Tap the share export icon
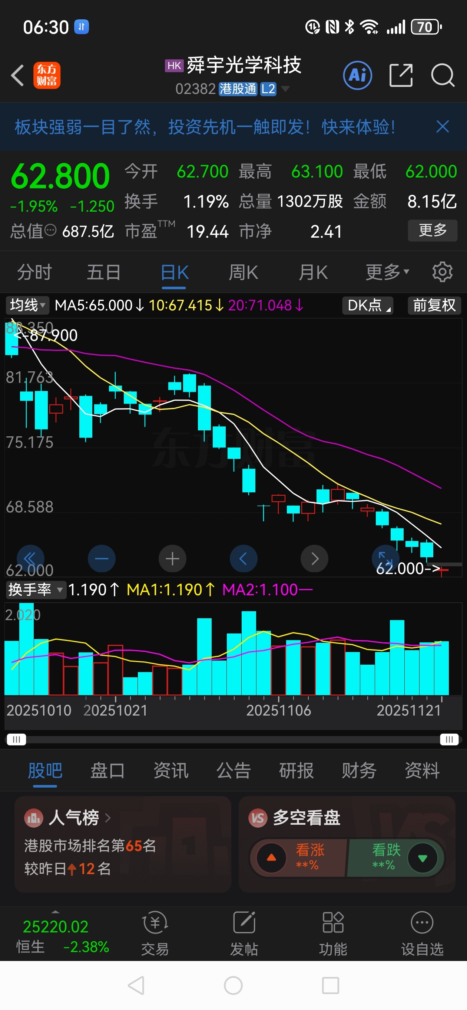 [401, 75]
